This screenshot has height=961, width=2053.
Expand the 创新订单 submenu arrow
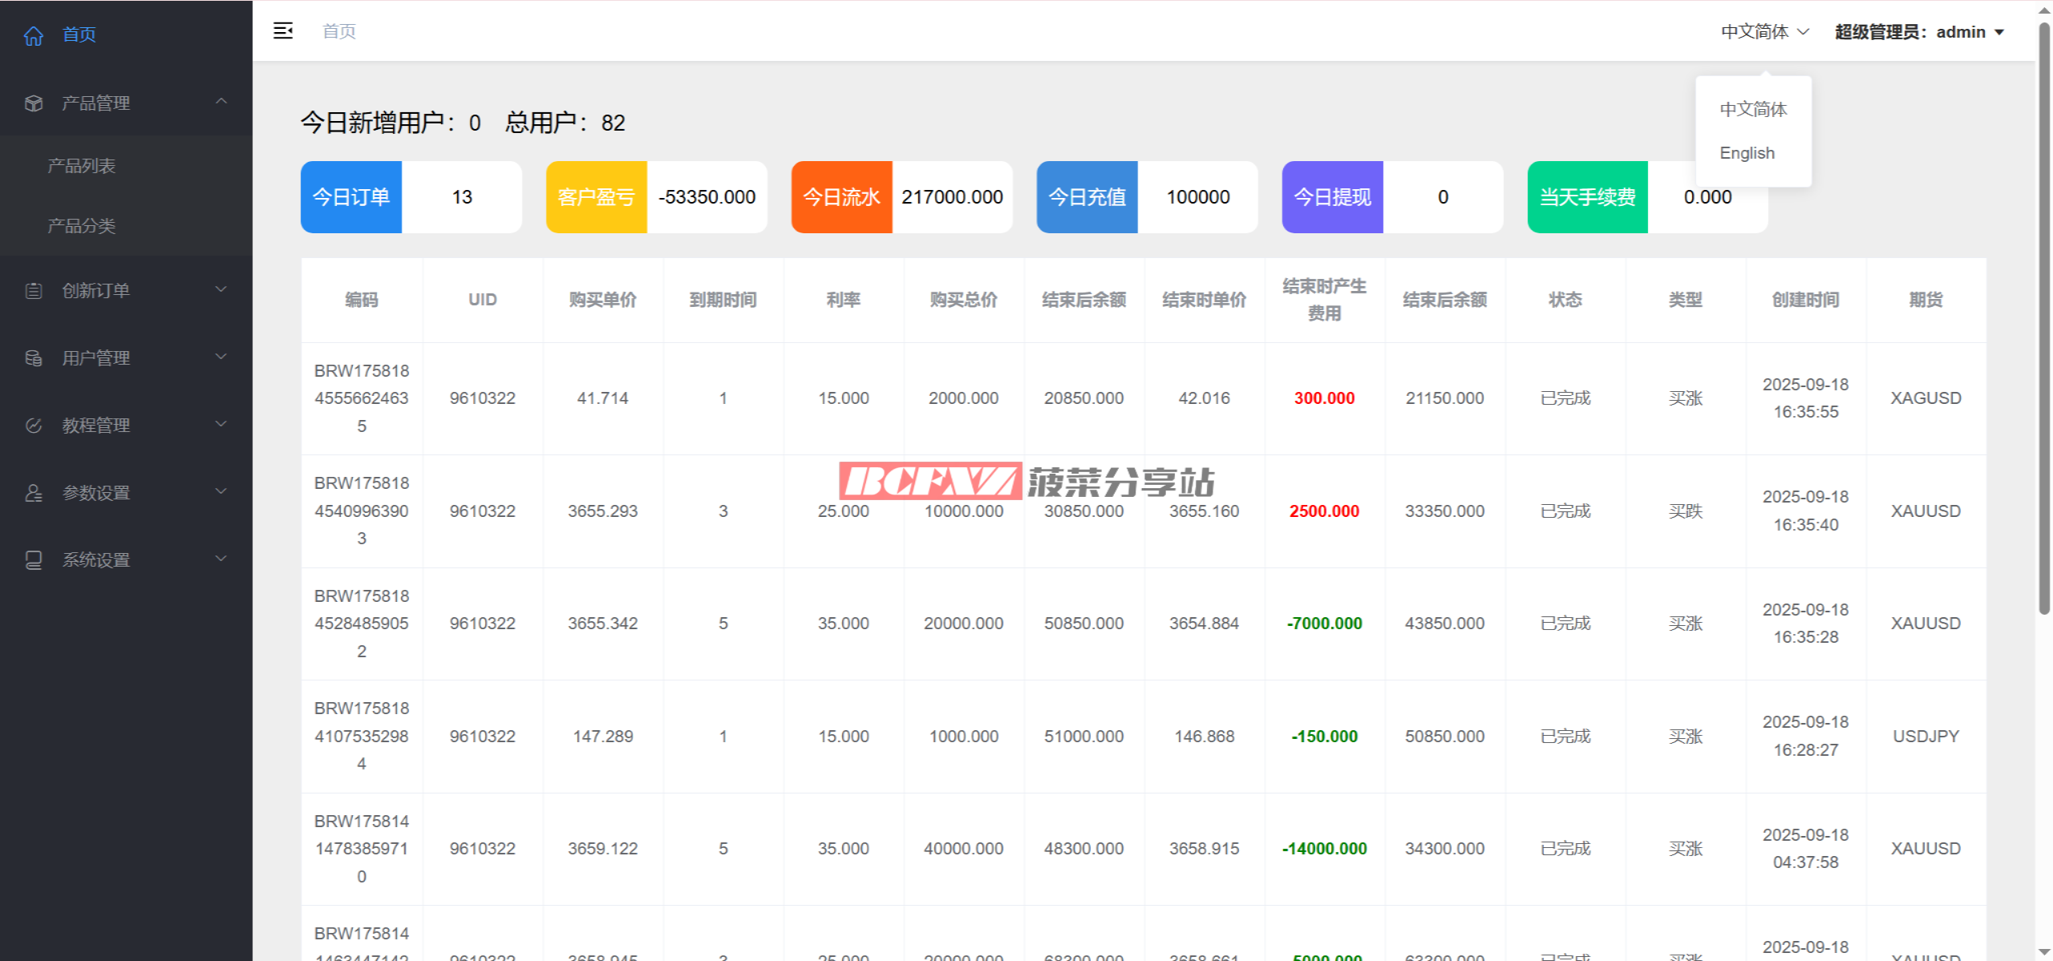click(221, 289)
